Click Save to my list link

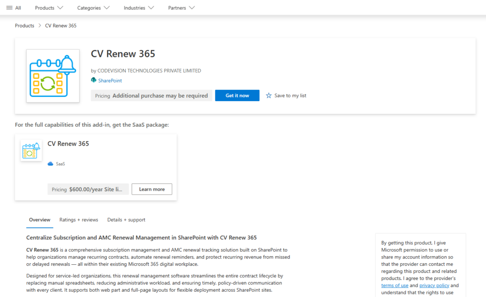[x=290, y=95]
